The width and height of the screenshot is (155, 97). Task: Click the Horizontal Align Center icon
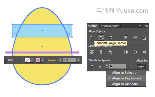point(101,38)
